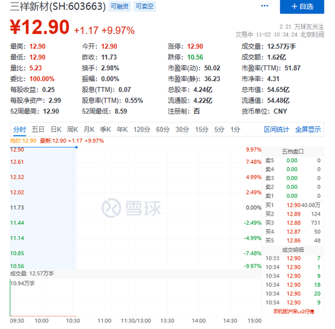This screenshot has height=329, width=335.
Task: Click the current price ¥12.90
Action: click(40, 27)
